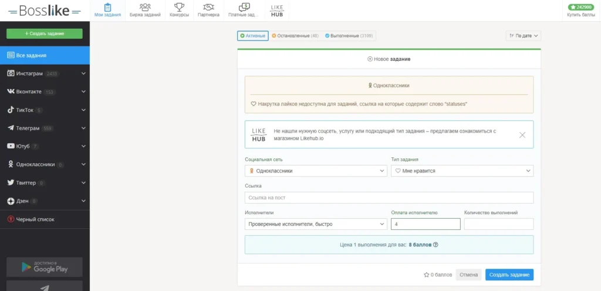Expand the Телеграм sidebar section
Screen dimensions: 601x291
83,128
